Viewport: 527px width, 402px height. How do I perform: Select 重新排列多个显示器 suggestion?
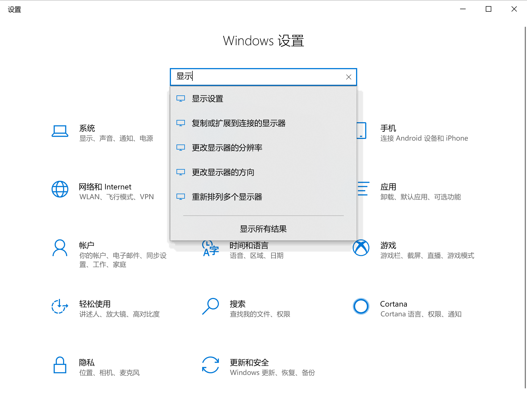click(263, 197)
